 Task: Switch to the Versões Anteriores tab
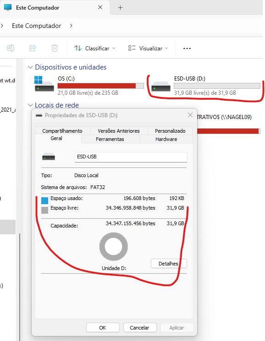click(x=119, y=131)
